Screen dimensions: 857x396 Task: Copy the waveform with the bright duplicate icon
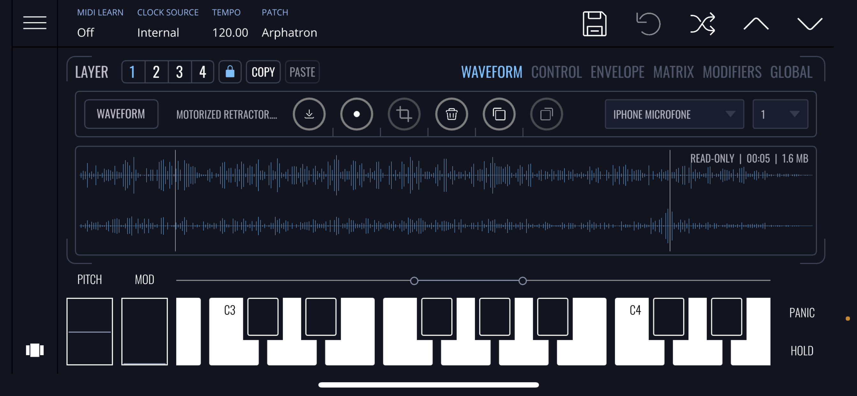pos(499,114)
